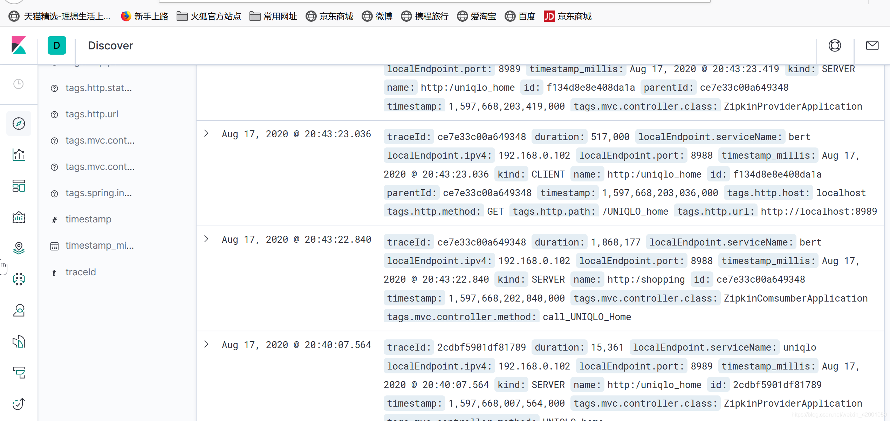Open the 常用网址 bookmark folder
This screenshot has height=421, width=890.
273,16
